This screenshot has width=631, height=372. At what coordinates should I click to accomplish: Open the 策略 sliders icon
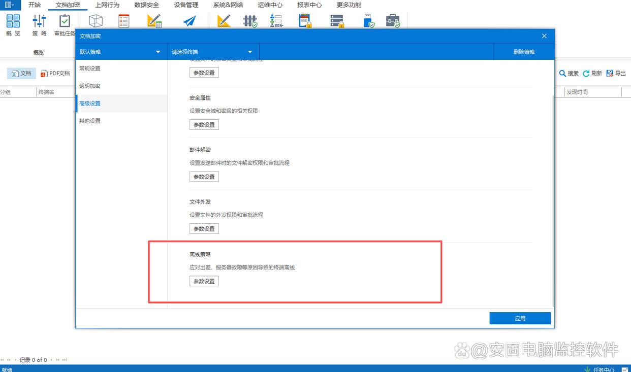click(x=39, y=21)
